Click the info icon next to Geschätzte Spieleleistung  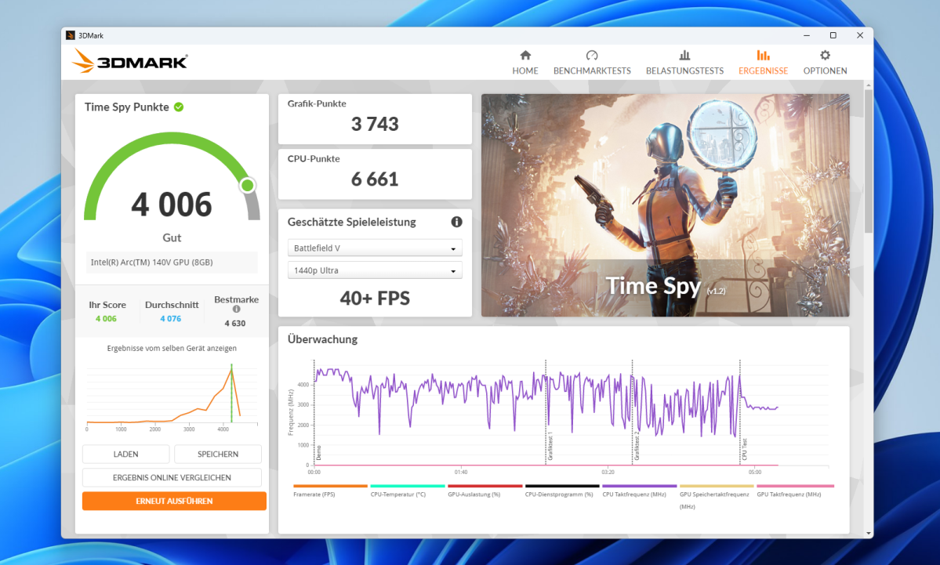(x=457, y=222)
